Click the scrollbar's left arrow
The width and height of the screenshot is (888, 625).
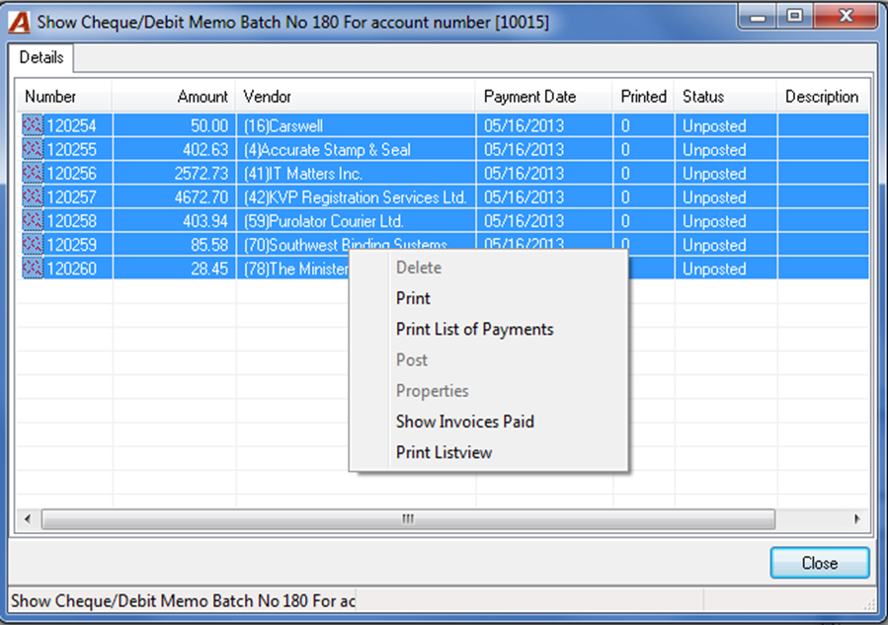pos(28,518)
